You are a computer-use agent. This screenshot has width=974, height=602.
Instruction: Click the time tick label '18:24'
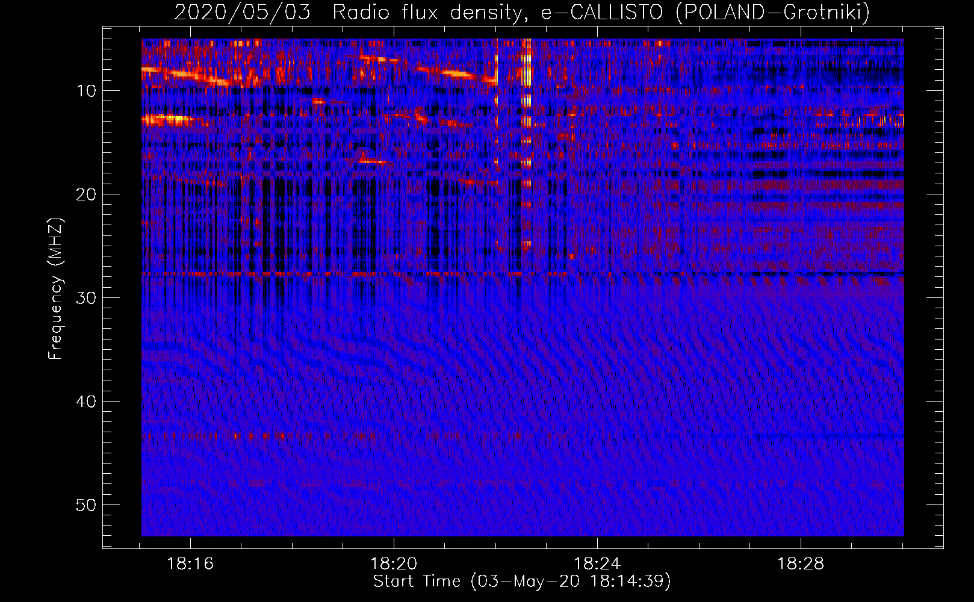click(597, 564)
